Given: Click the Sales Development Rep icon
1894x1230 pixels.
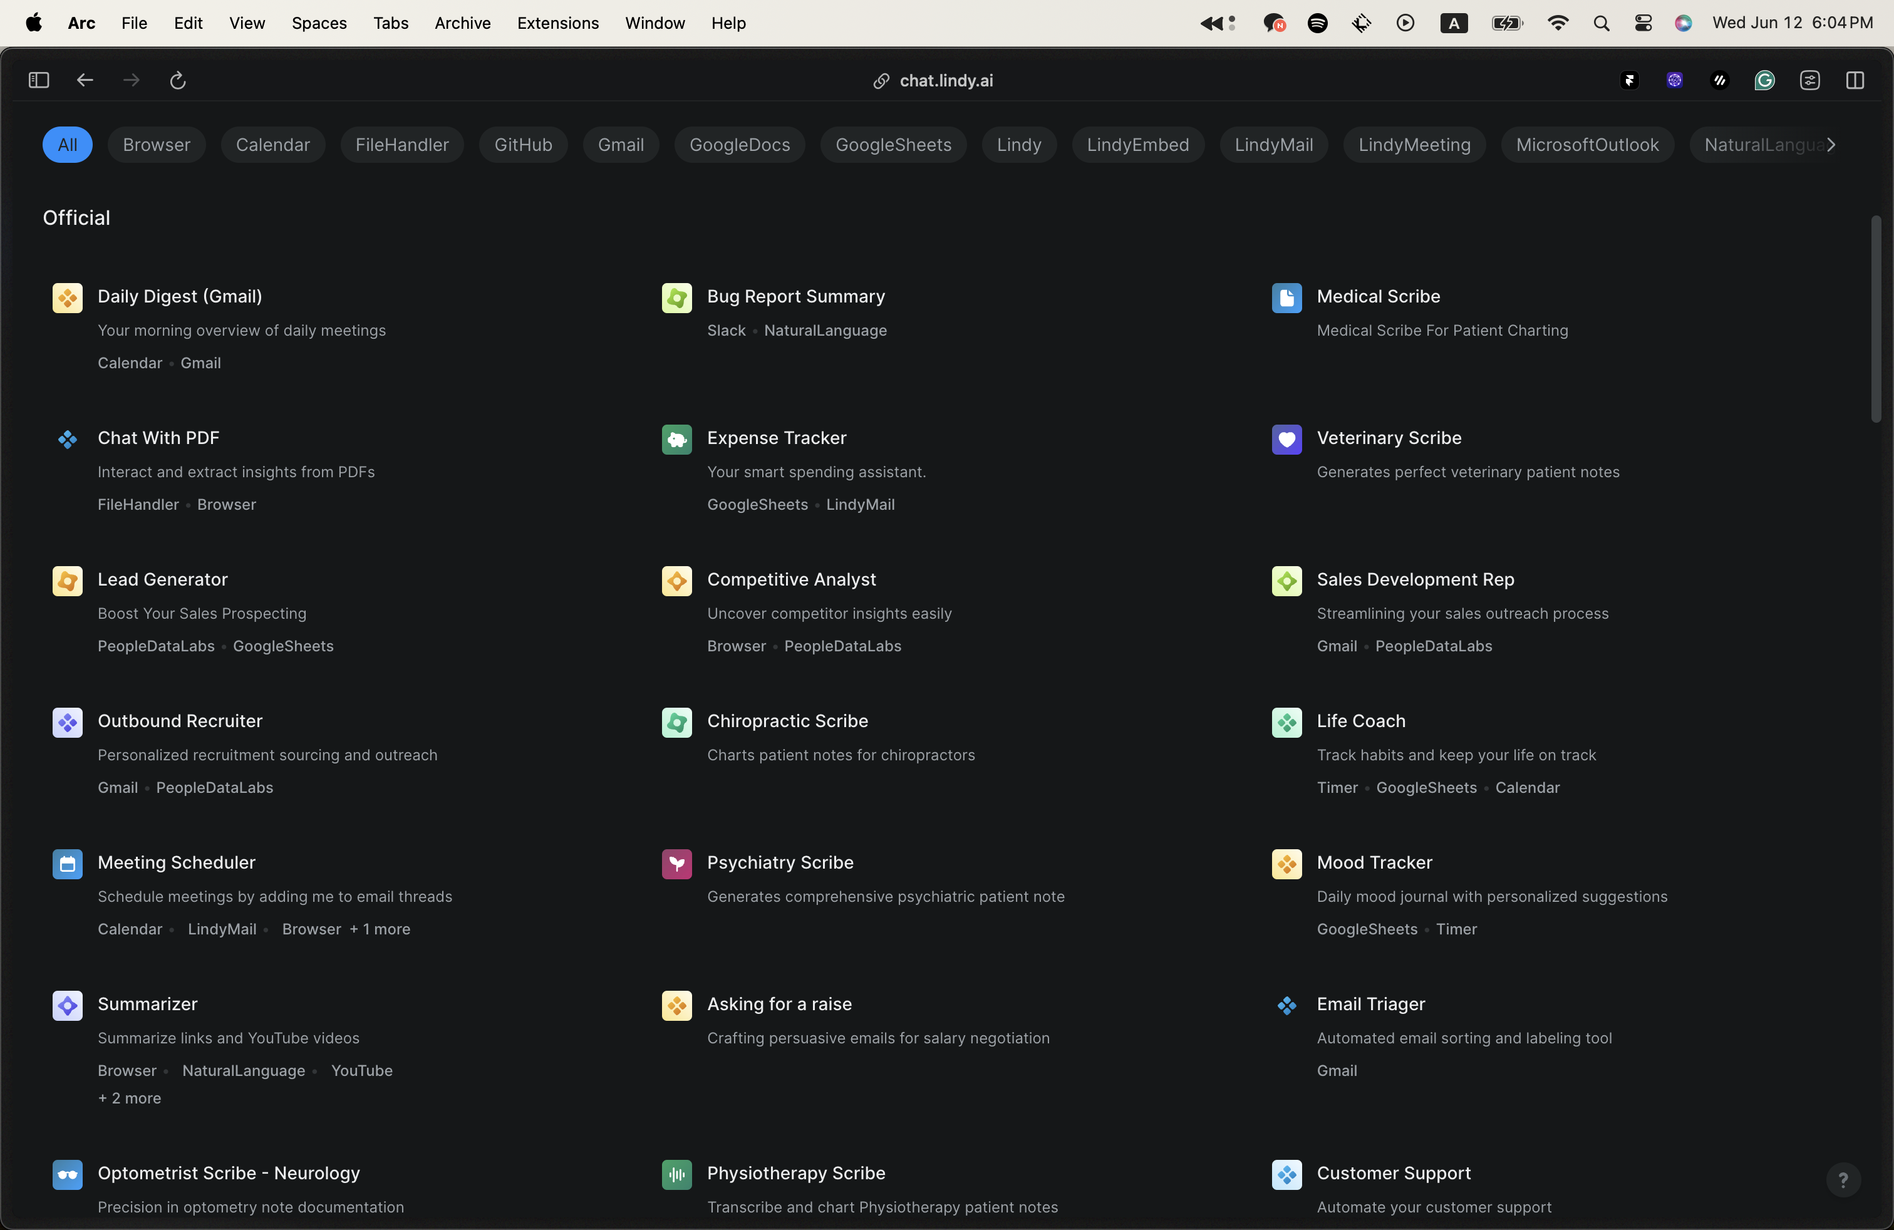Looking at the screenshot, I should click(x=1287, y=582).
